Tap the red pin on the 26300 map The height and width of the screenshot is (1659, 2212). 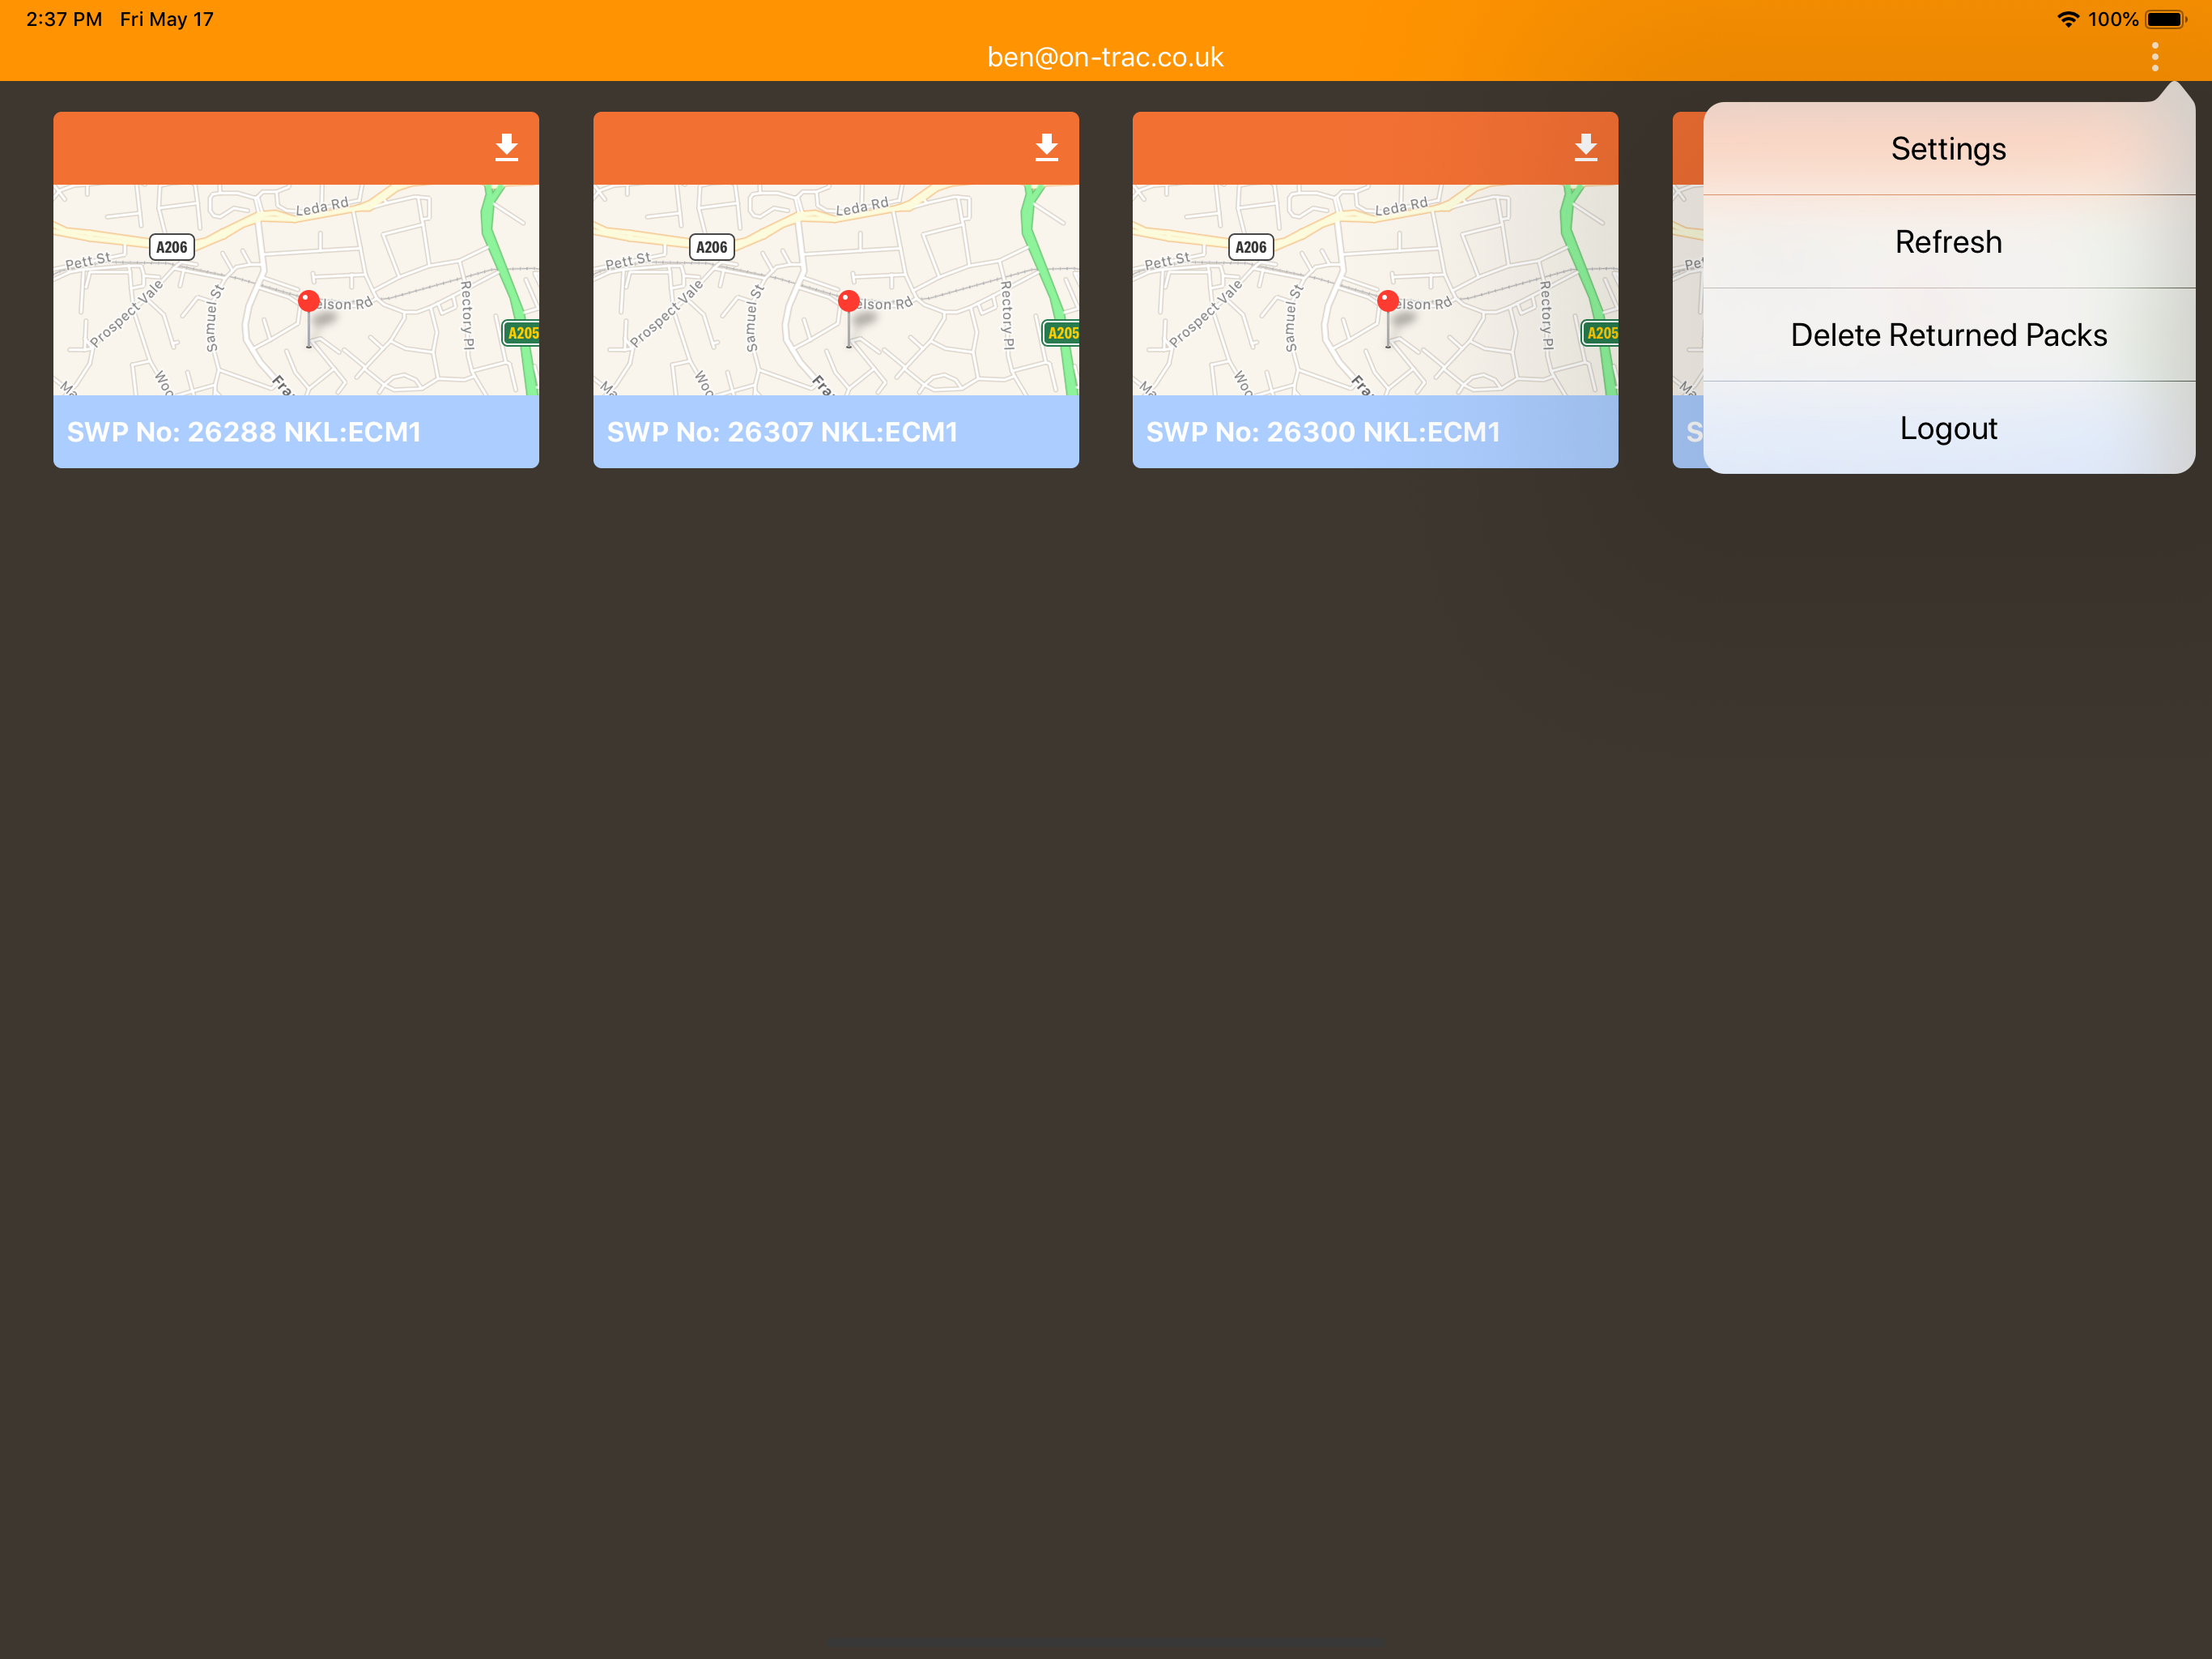tap(1387, 301)
